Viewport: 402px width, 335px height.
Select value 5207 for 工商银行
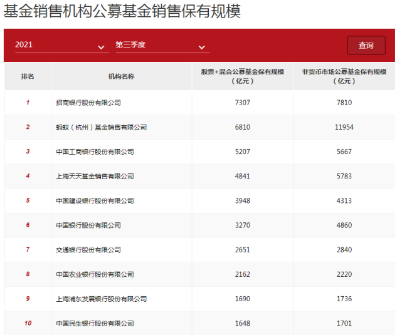[x=243, y=152]
